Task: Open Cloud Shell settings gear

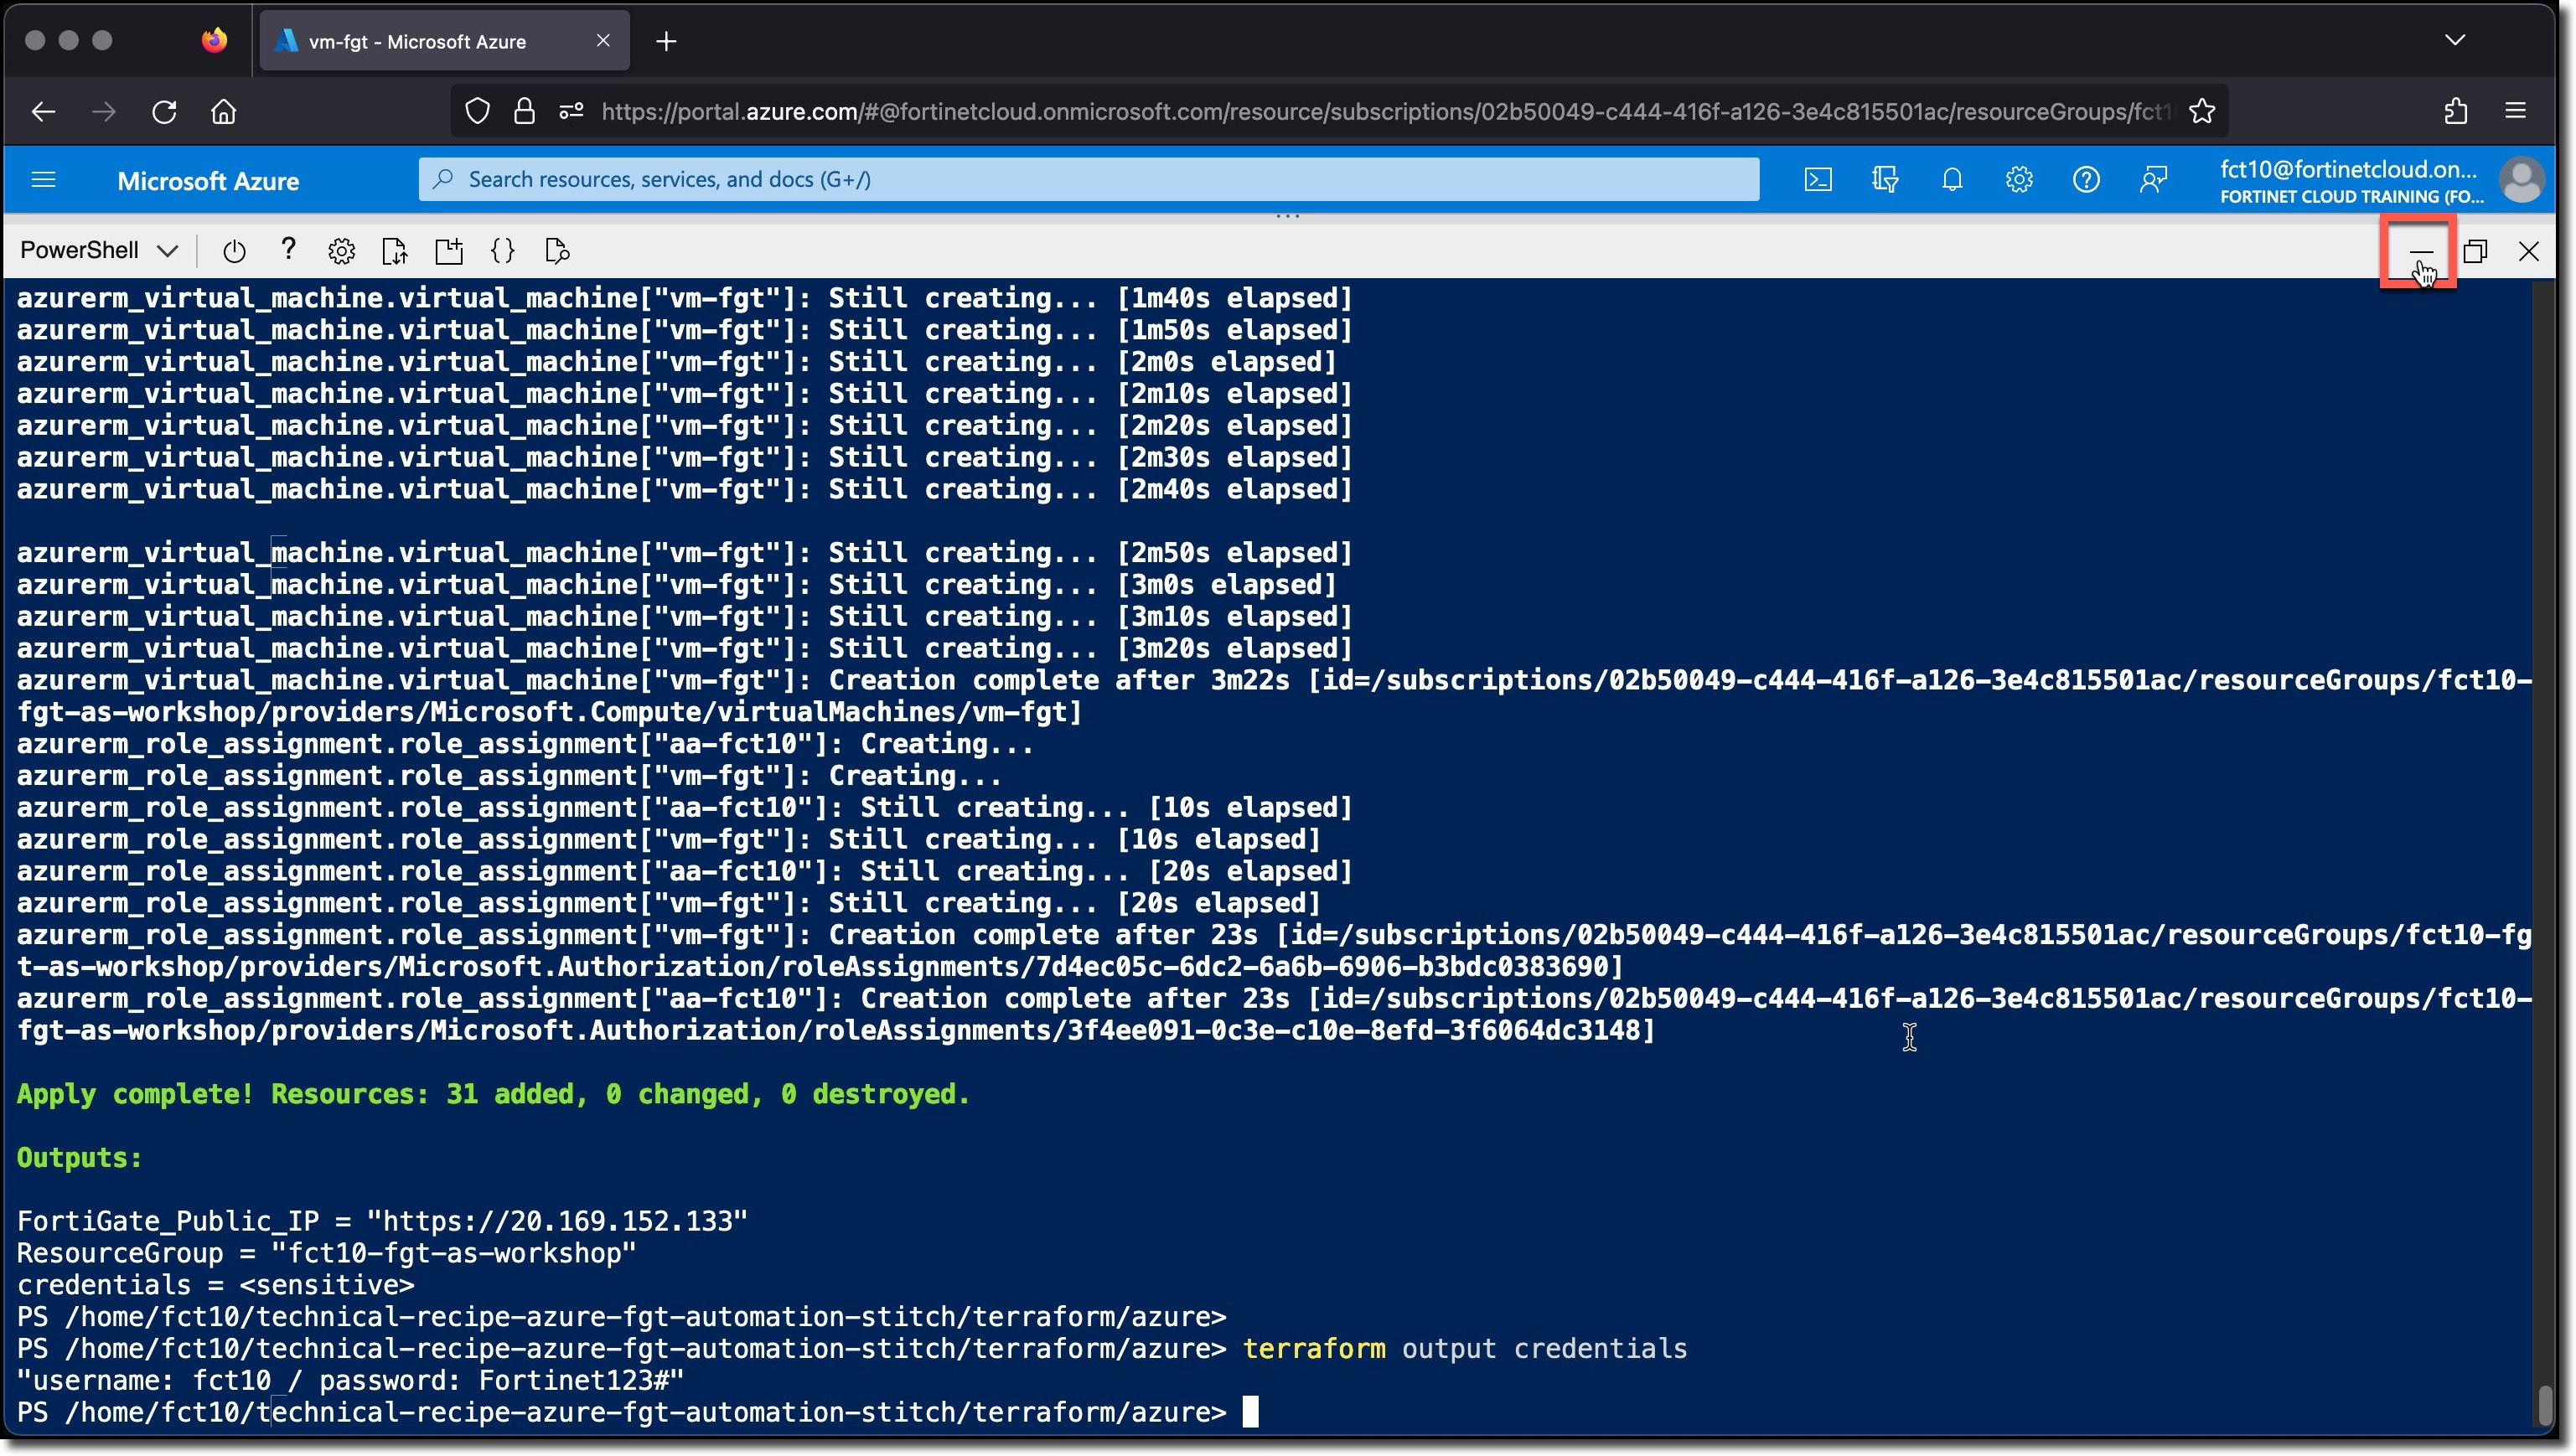Action: pyautogui.click(x=342, y=251)
